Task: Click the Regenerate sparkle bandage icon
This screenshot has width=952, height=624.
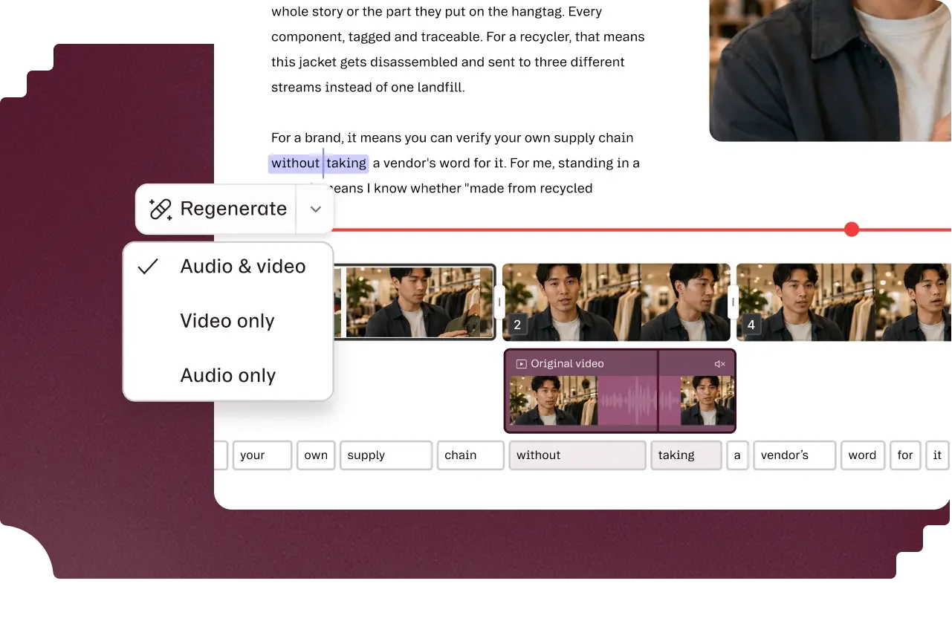Action: (x=161, y=209)
